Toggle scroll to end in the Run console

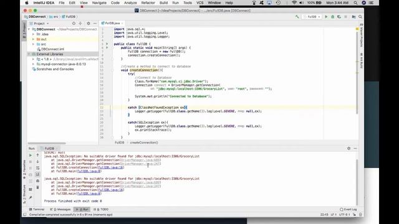tap(37, 174)
